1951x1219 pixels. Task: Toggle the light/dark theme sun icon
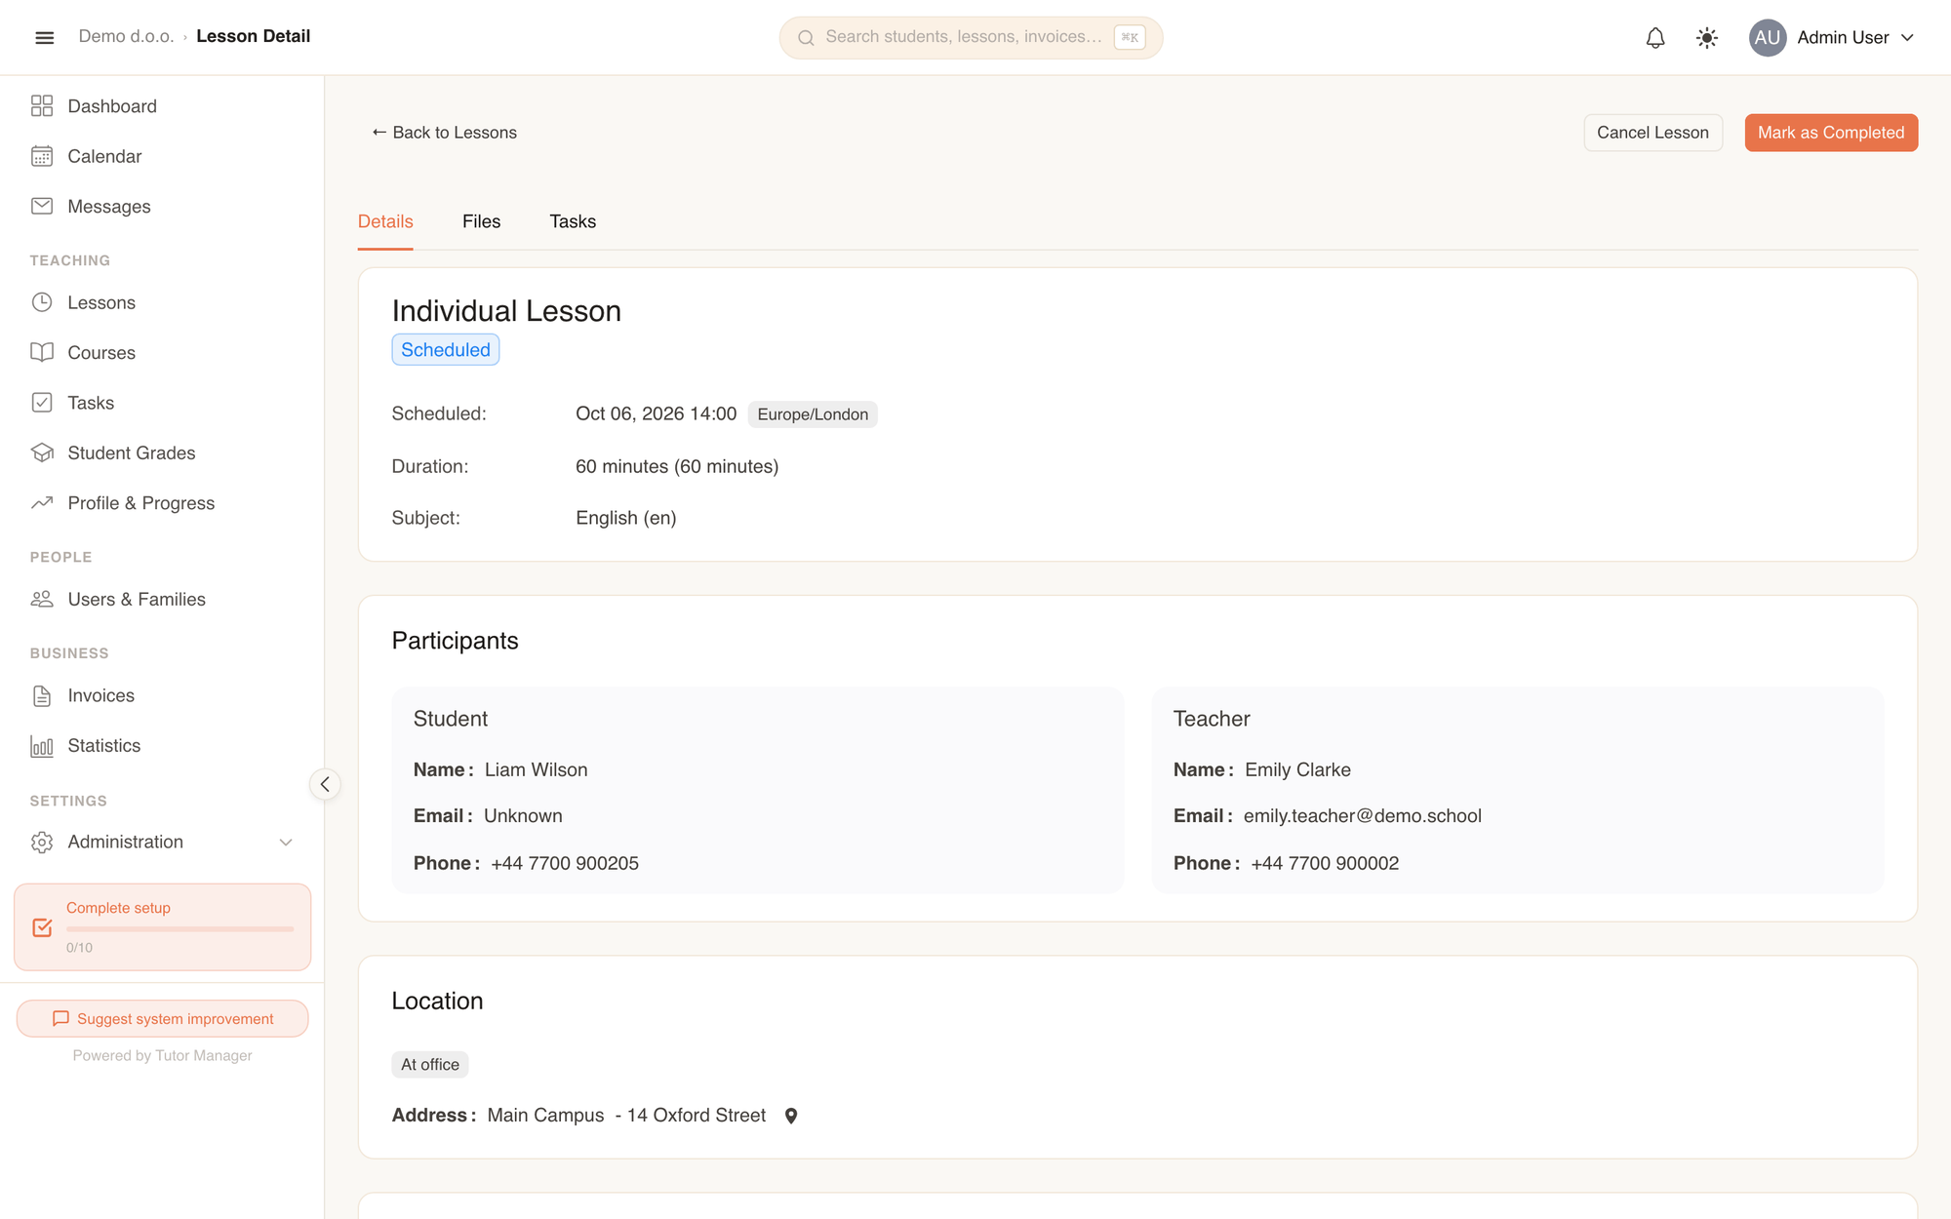tap(1707, 37)
